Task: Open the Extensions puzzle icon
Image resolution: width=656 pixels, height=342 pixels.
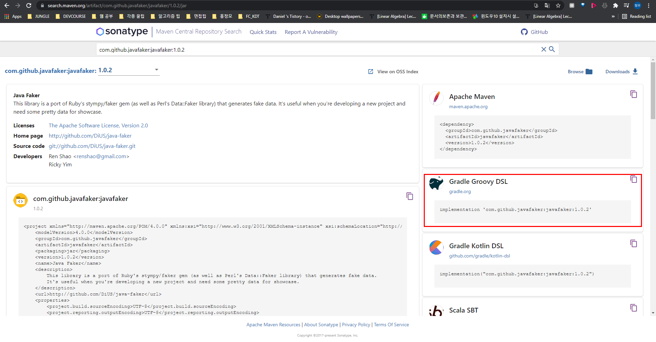Action: coord(616,5)
